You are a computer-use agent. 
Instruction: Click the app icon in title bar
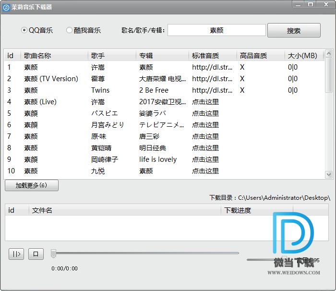pos(6,7)
